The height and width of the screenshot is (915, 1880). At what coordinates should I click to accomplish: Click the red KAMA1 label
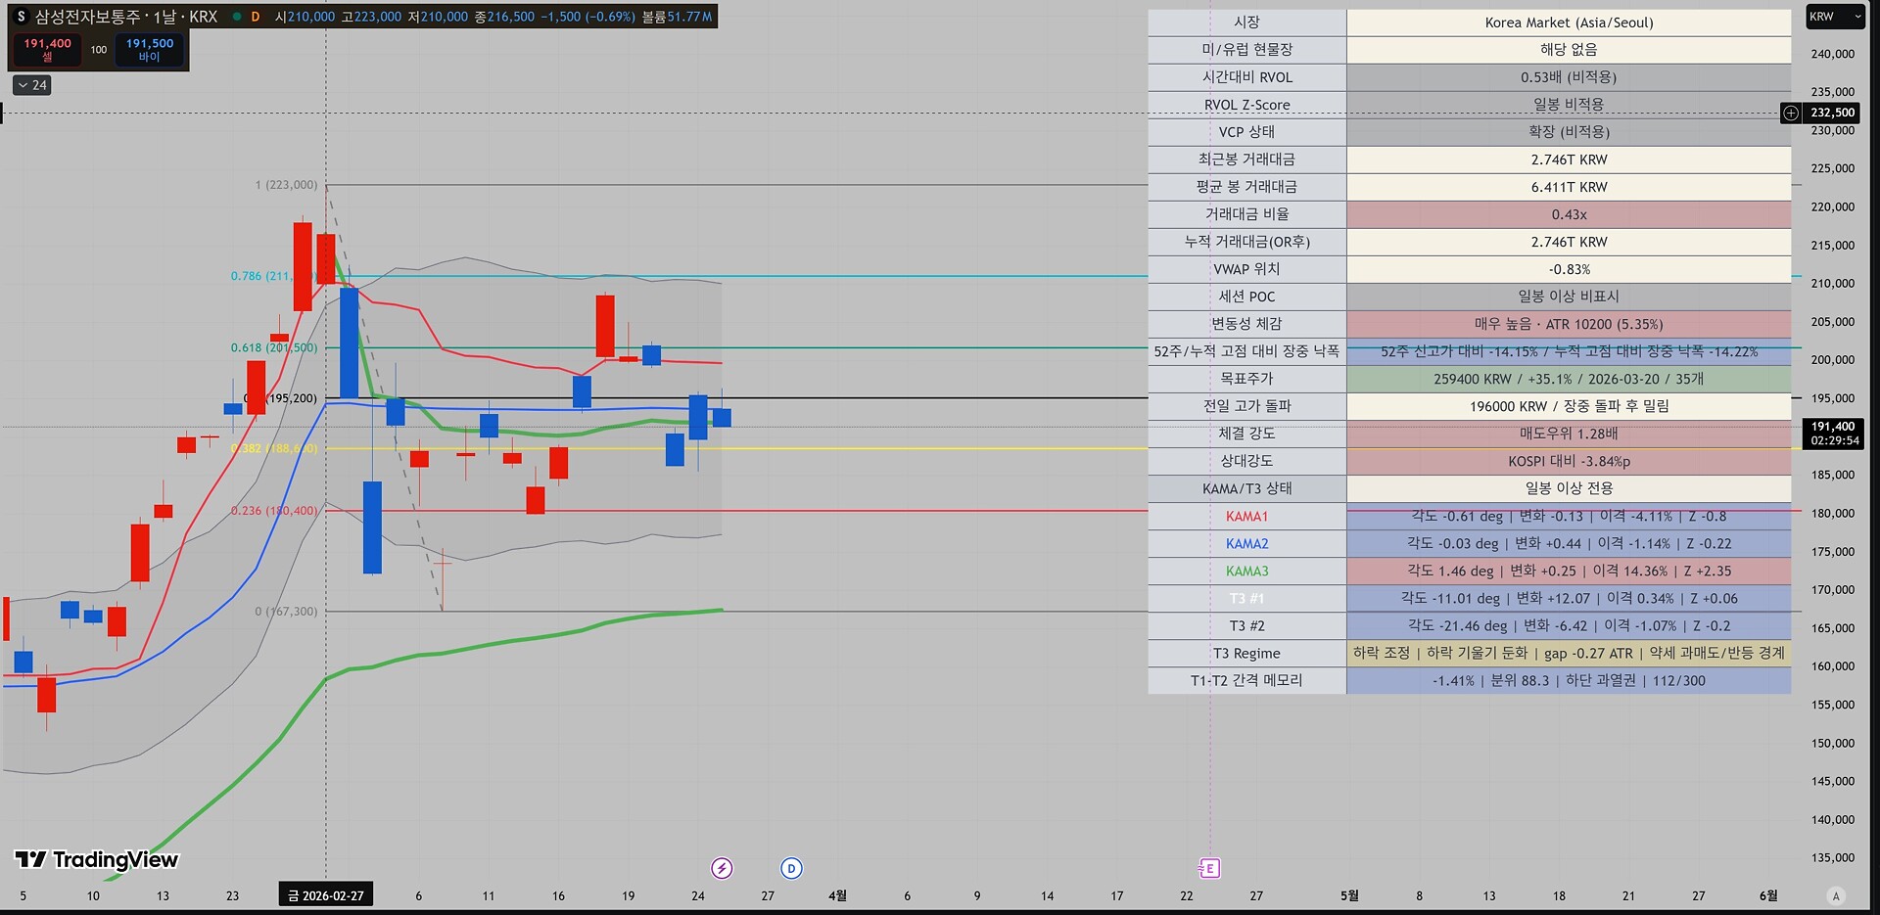coord(1246,516)
